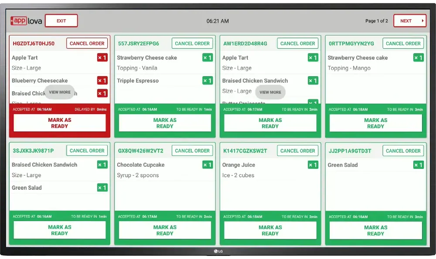This screenshot has width=436, height=259.
Task: Click the "Orange Juice" item name
Action: click(x=238, y=165)
